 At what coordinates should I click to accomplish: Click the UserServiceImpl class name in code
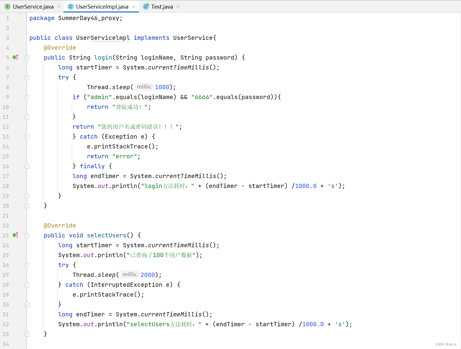tap(103, 38)
